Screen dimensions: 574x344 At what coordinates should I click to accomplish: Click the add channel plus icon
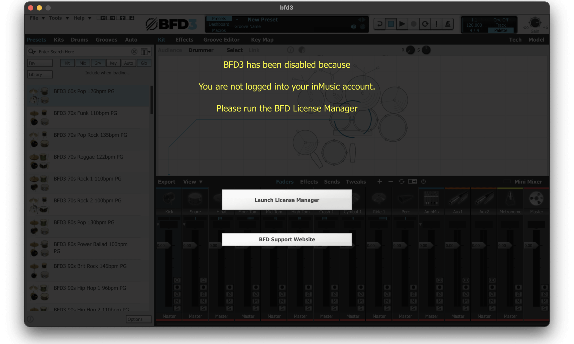pyautogui.click(x=379, y=181)
